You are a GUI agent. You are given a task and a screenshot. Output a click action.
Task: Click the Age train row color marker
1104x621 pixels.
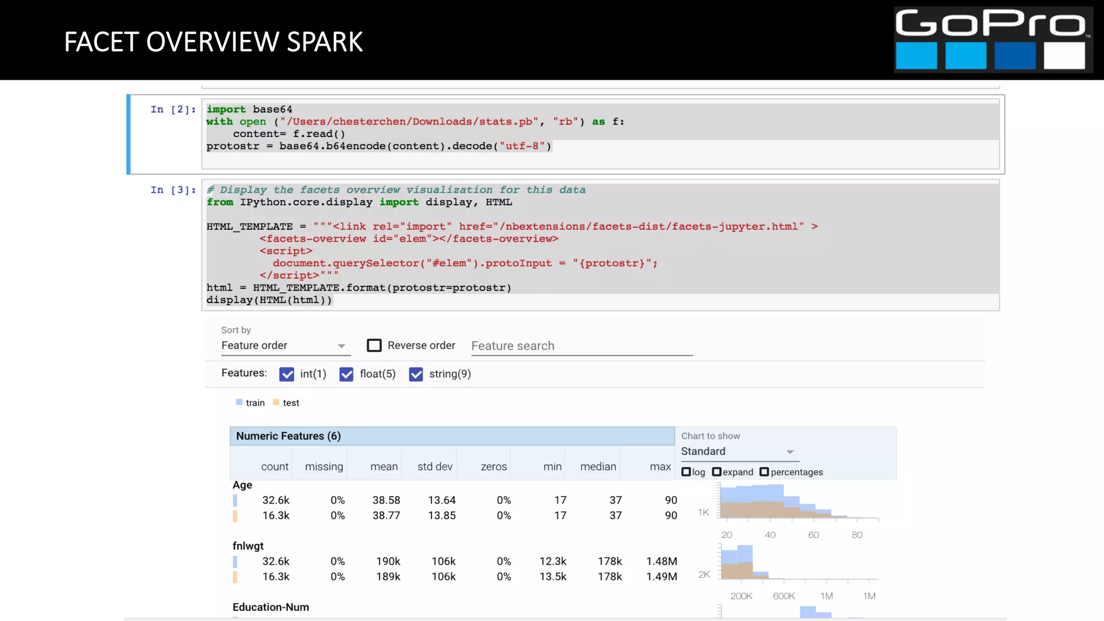(235, 501)
